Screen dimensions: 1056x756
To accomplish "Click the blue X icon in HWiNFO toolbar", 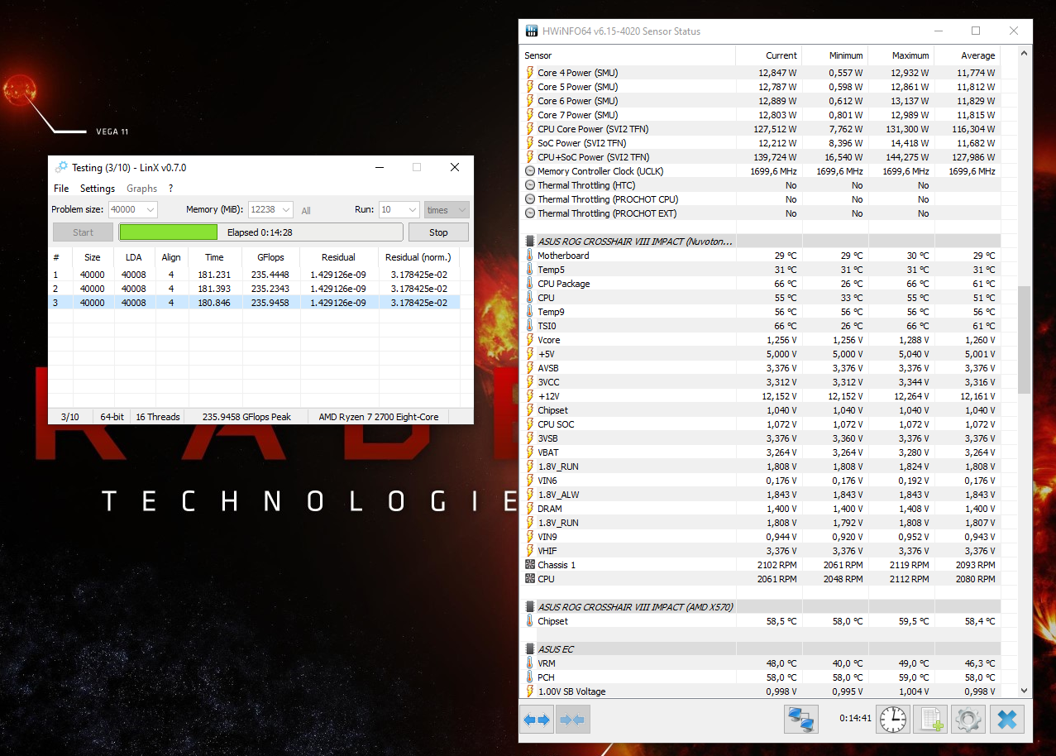I will [1006, 720].
